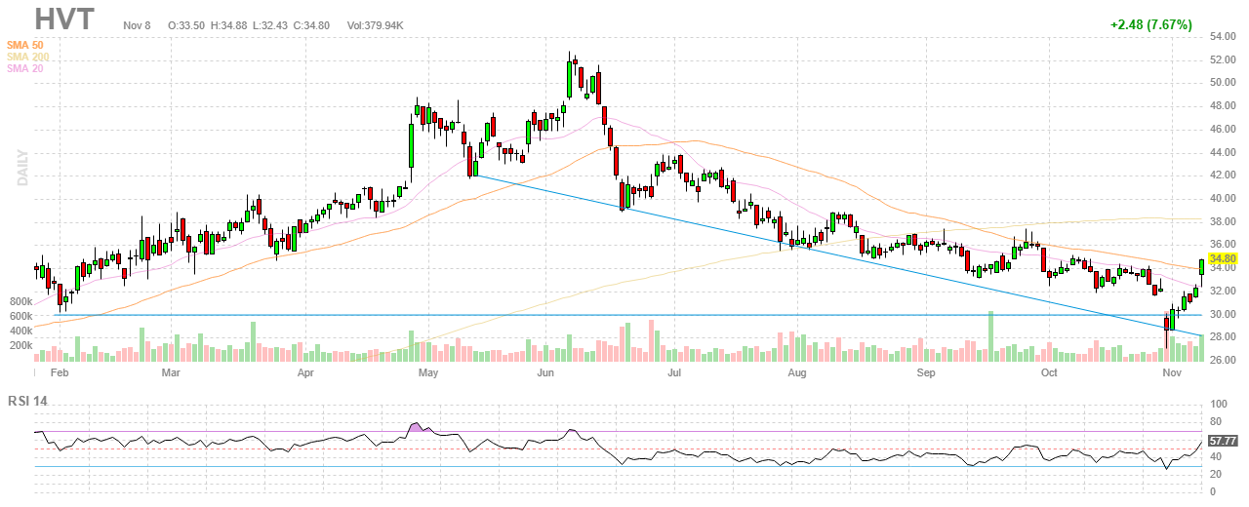Click the Aug label on time axis
The image size is (1249, 507).
(797, 372)
